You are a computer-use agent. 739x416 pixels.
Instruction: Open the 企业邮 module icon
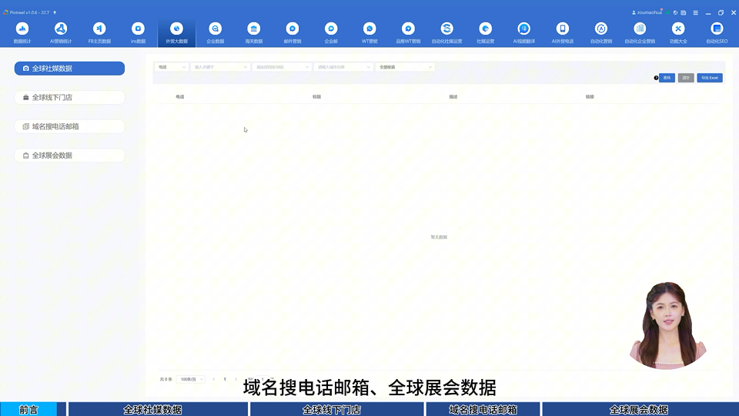331,29
